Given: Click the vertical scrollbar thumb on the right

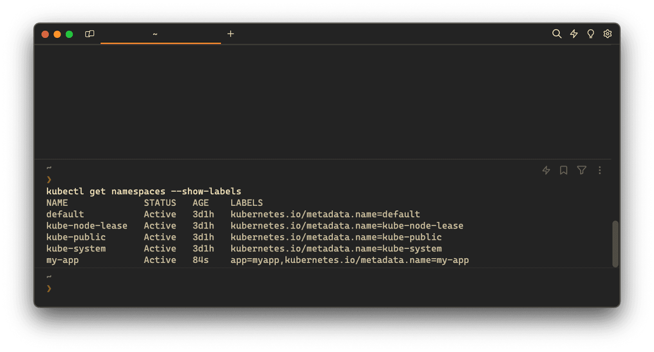Looking at the screenshot, I should (615, 244).
